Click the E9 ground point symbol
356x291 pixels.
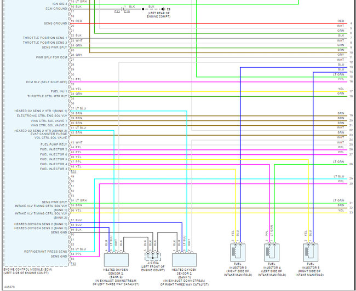[x=163, y=9]
